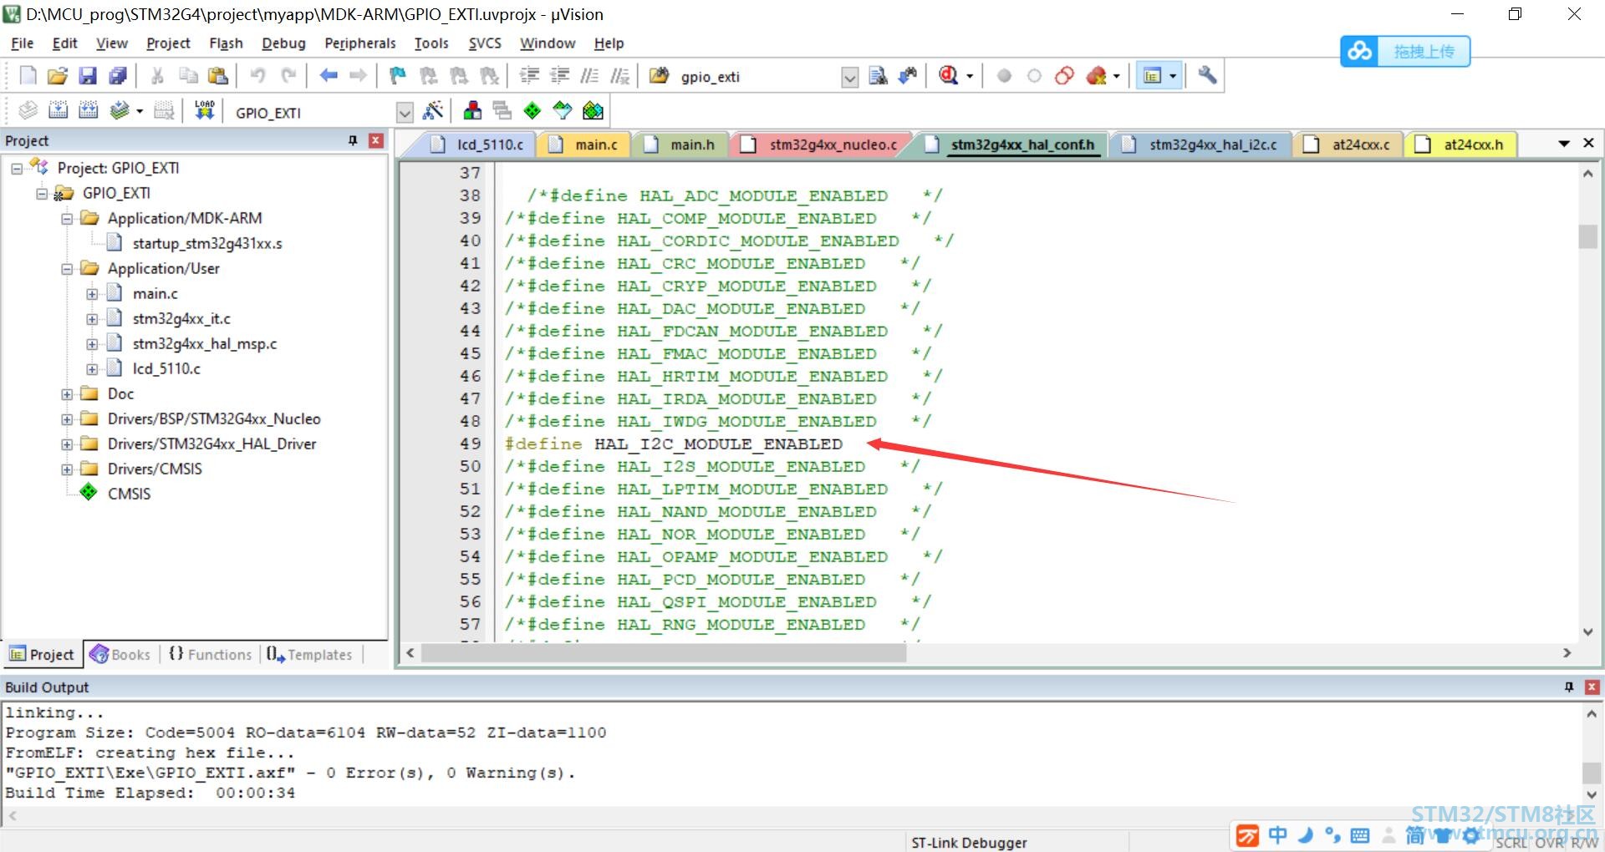1605x852 pixels.
Task: Paste from clipboard using toolbar icon
Action: pyautogui.click(x=218, y=76)
